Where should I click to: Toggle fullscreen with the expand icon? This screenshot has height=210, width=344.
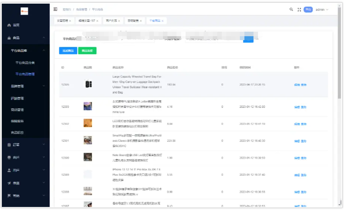coord(299,10)
